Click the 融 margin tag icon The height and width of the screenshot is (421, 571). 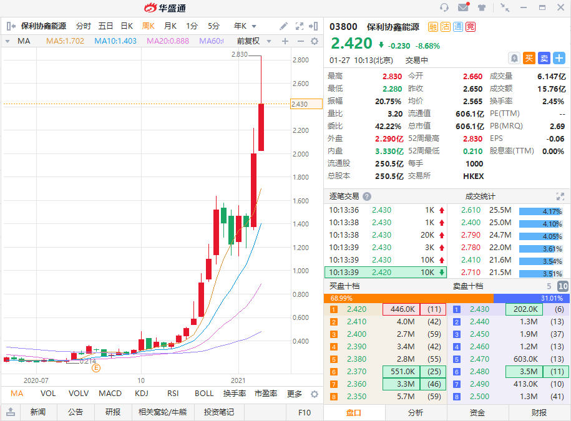pos(432,27)
